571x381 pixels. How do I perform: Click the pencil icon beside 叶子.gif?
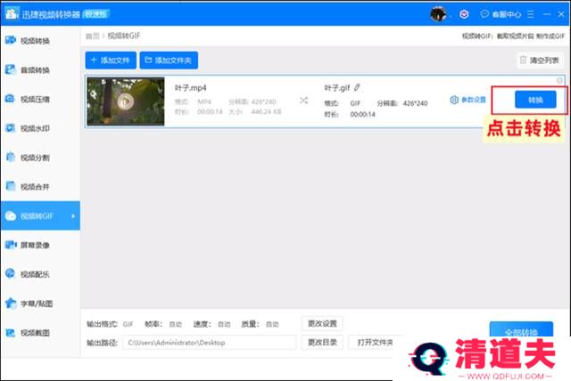pos(357,87)
